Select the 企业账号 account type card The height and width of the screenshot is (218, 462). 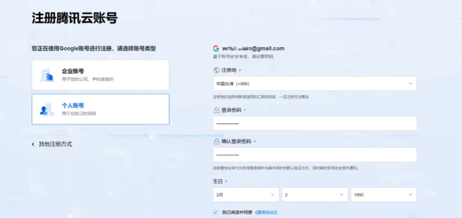pyautogui.click(x=100, y=75)
